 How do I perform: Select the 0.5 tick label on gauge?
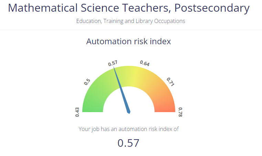point(87,82)
